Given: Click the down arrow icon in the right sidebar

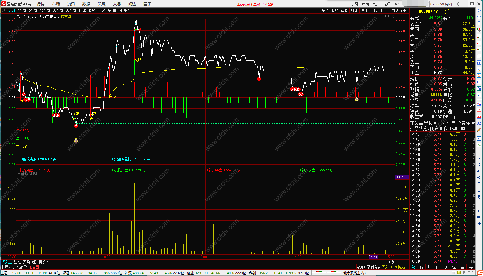Looking at the screenshot, I should (x=479, y=23).
